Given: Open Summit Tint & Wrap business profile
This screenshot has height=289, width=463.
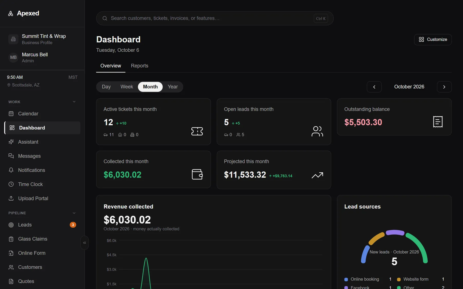Looking at the screenshot, I should click(x=42, y=39).
